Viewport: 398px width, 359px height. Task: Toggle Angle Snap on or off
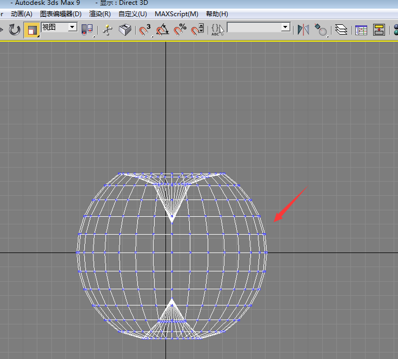(x=162, y=30)
